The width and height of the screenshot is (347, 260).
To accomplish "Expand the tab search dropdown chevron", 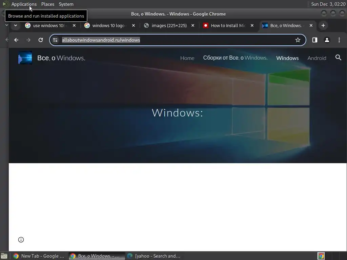I will pos(16,25).
